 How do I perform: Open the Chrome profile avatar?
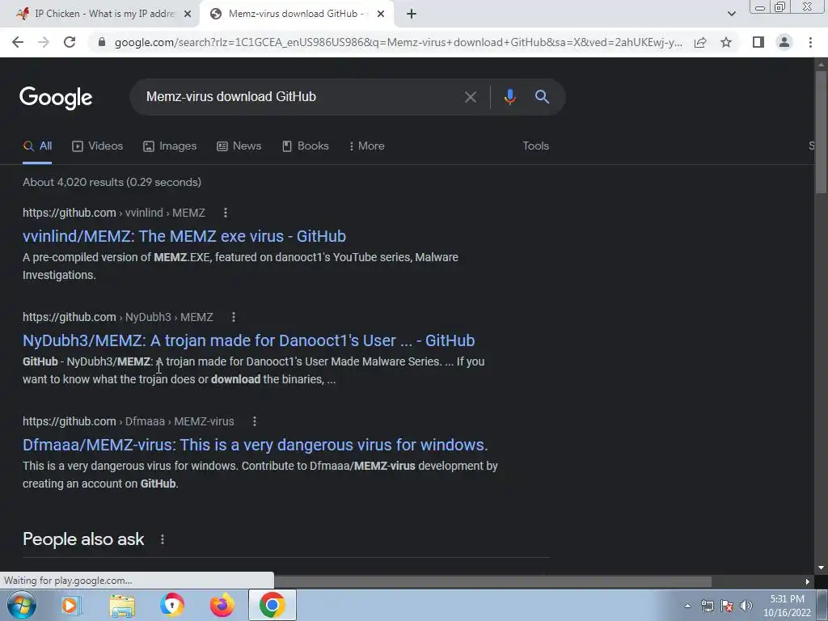(x=784, y=42)
